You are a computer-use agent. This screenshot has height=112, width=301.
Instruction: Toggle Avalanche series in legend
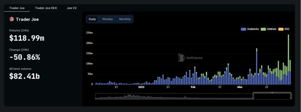coord(250,29)
